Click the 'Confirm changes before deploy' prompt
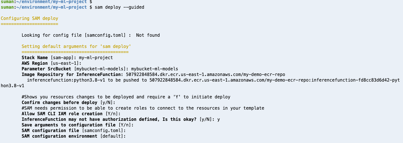 [69, 102]
